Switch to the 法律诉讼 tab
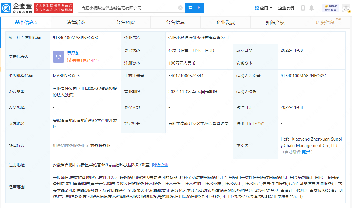This screenshot has height=208, width=352. [75, 22]
